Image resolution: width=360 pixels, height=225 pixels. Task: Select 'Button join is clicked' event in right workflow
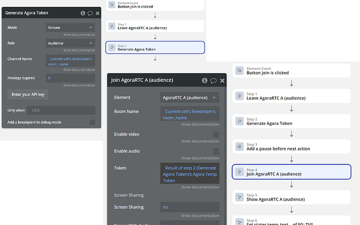(x=291, y=70)
